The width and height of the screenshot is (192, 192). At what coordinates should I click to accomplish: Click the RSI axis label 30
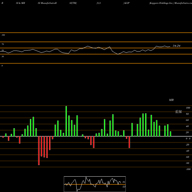(x=3, y=56)
